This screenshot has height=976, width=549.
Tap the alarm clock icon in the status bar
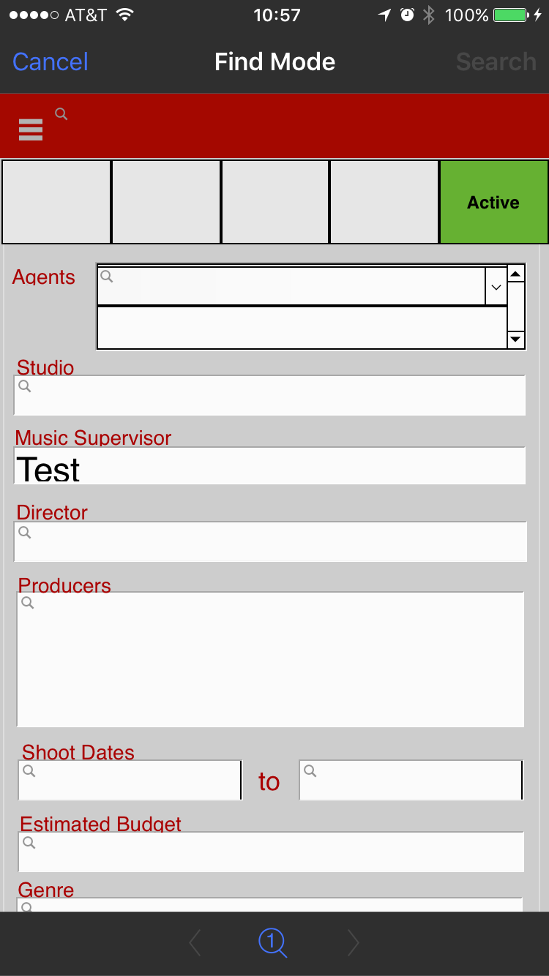(408, 15)
